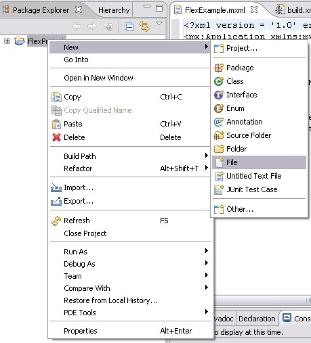
Task: Expand the PDE Tools submenu
Action: click(x=129, y=313)
